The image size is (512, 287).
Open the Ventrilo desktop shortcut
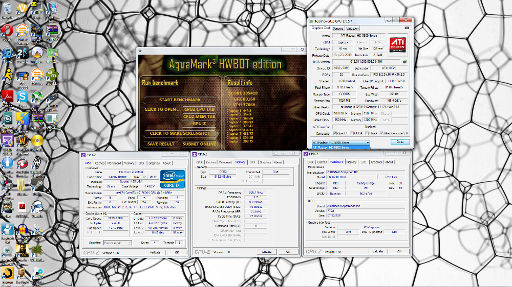[37, 208]
